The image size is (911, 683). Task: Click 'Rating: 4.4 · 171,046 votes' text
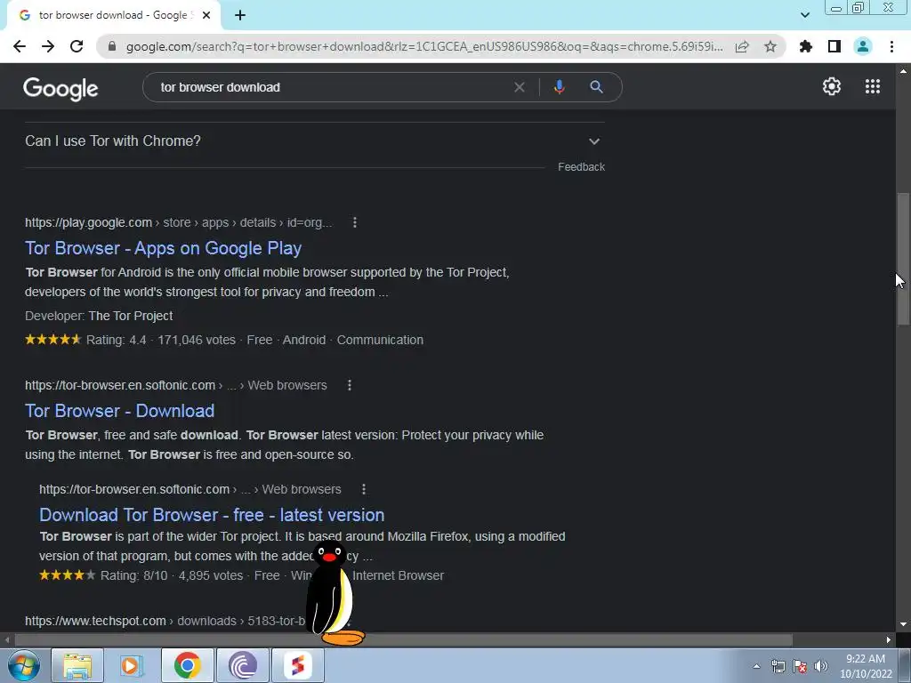click(x=161, y=340)
